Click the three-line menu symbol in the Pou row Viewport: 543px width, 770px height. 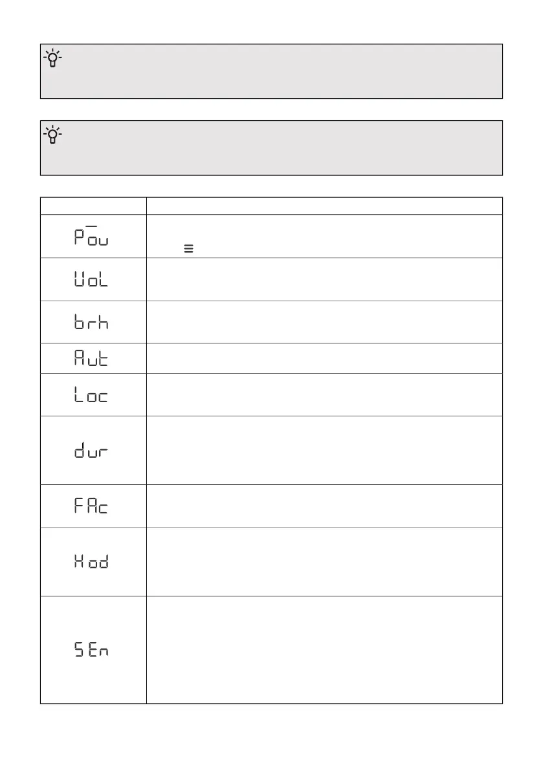pos(188,248)
